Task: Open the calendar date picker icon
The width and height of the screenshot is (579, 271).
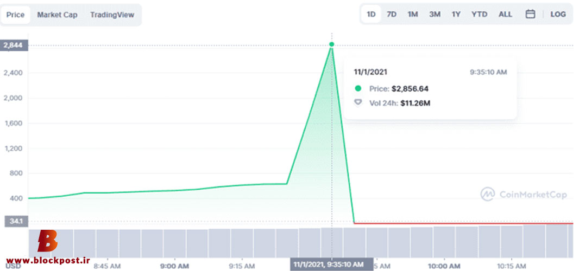Action: coord(530,15)
